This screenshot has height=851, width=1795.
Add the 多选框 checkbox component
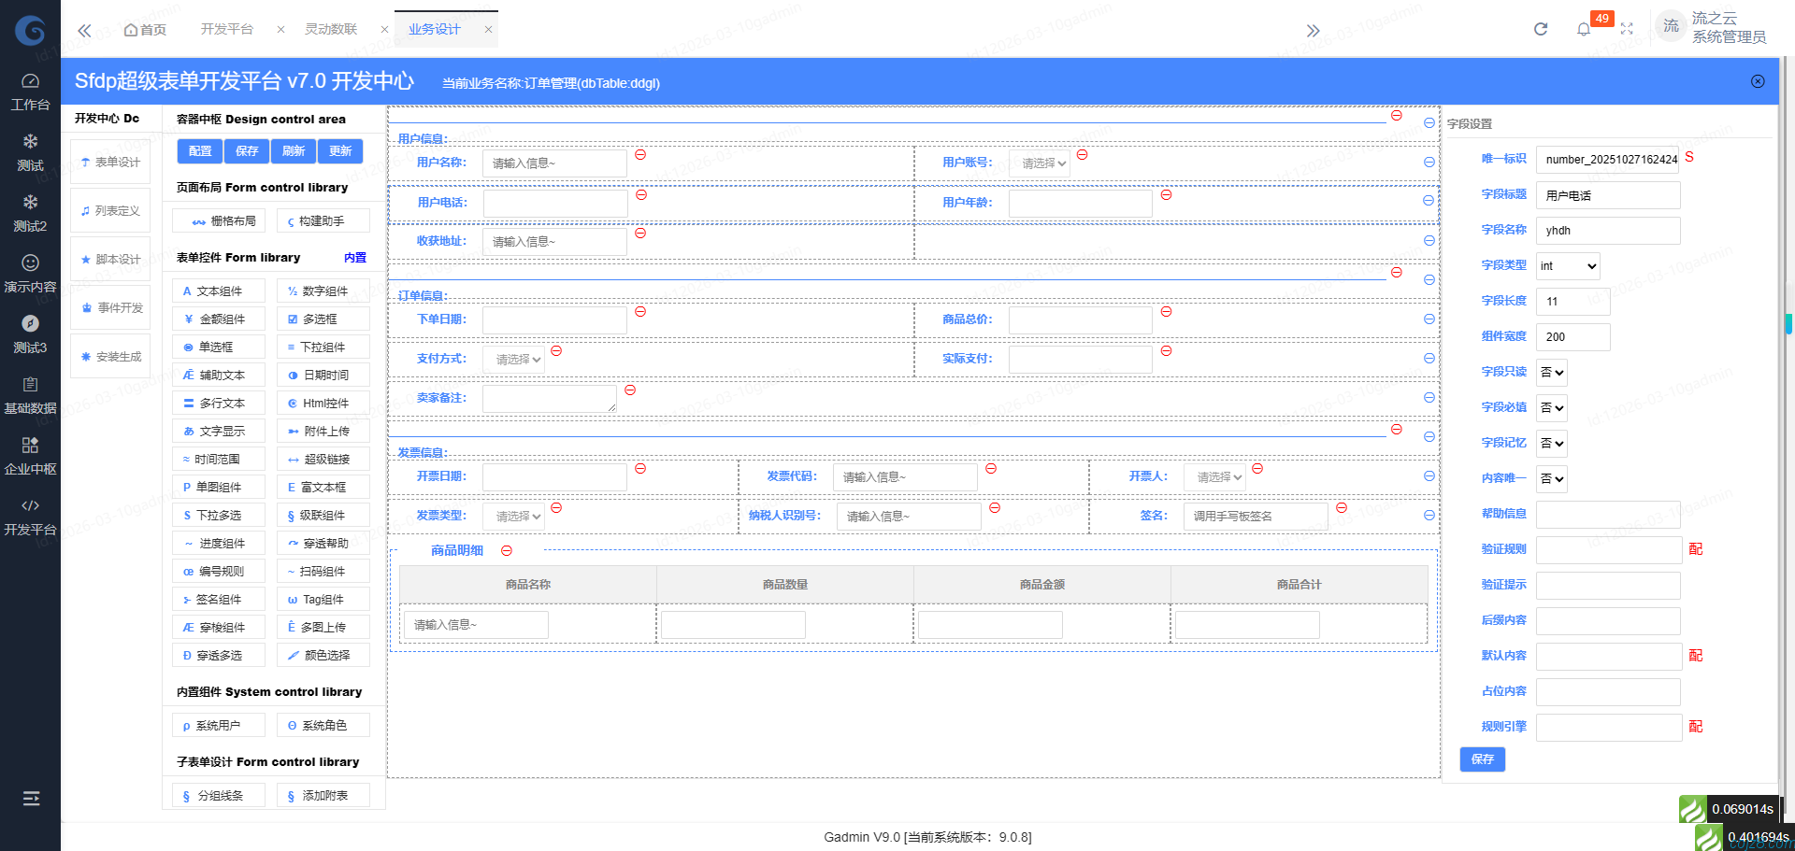click(x=323, y=319)
